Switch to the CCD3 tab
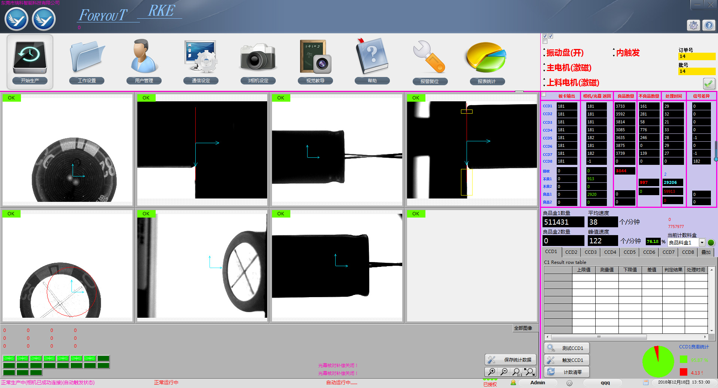 click(x=590, y=252)
